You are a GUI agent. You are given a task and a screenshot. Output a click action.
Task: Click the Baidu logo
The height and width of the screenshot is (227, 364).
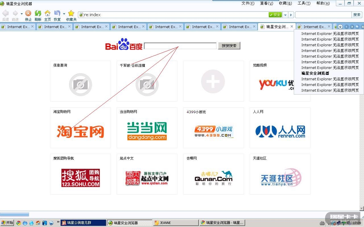[124, 44]
